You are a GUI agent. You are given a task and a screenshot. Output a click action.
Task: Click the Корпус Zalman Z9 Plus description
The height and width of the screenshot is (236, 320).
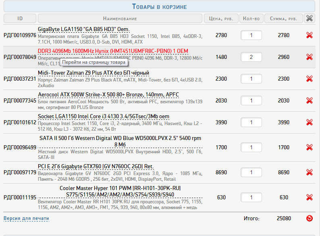(120, 83)
